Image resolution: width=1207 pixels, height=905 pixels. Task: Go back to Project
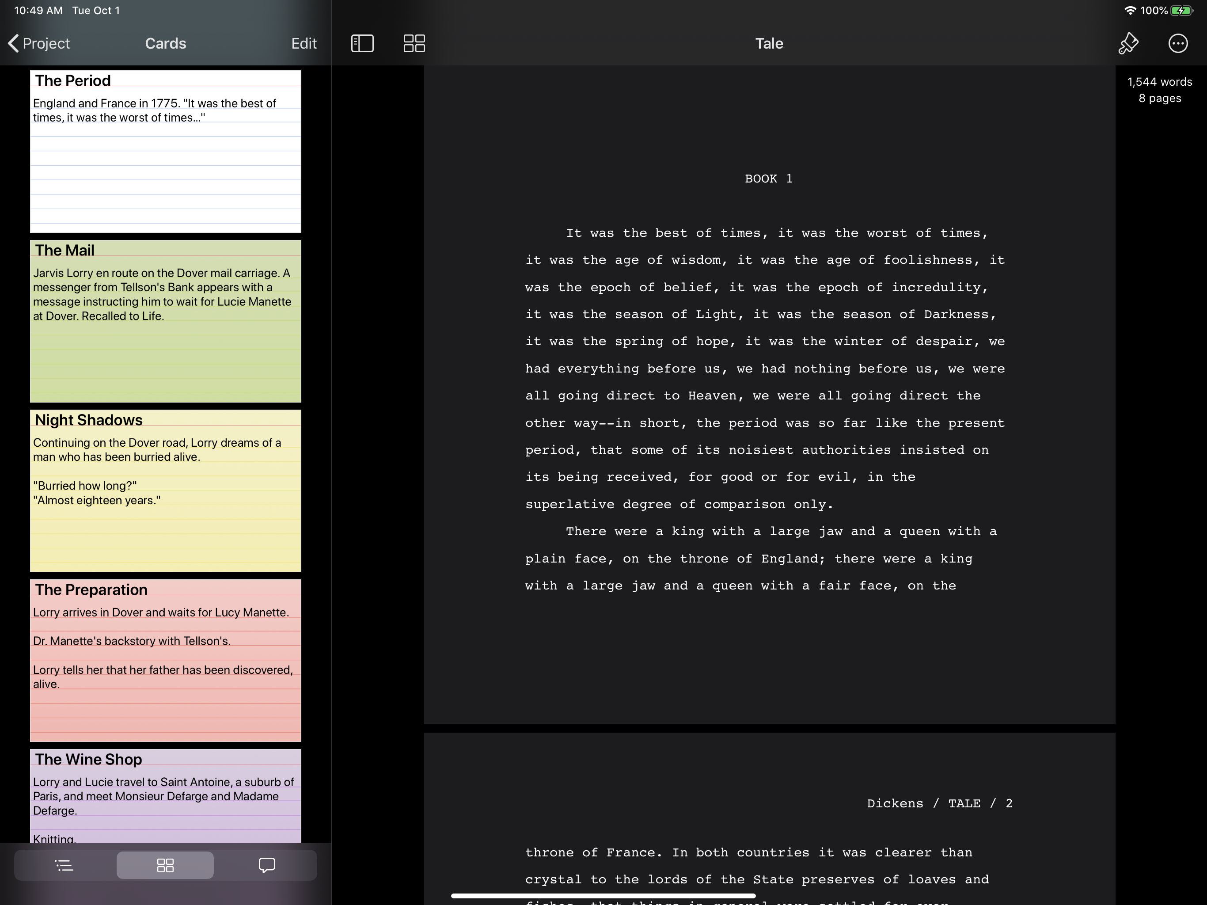[x=39, y=43]
